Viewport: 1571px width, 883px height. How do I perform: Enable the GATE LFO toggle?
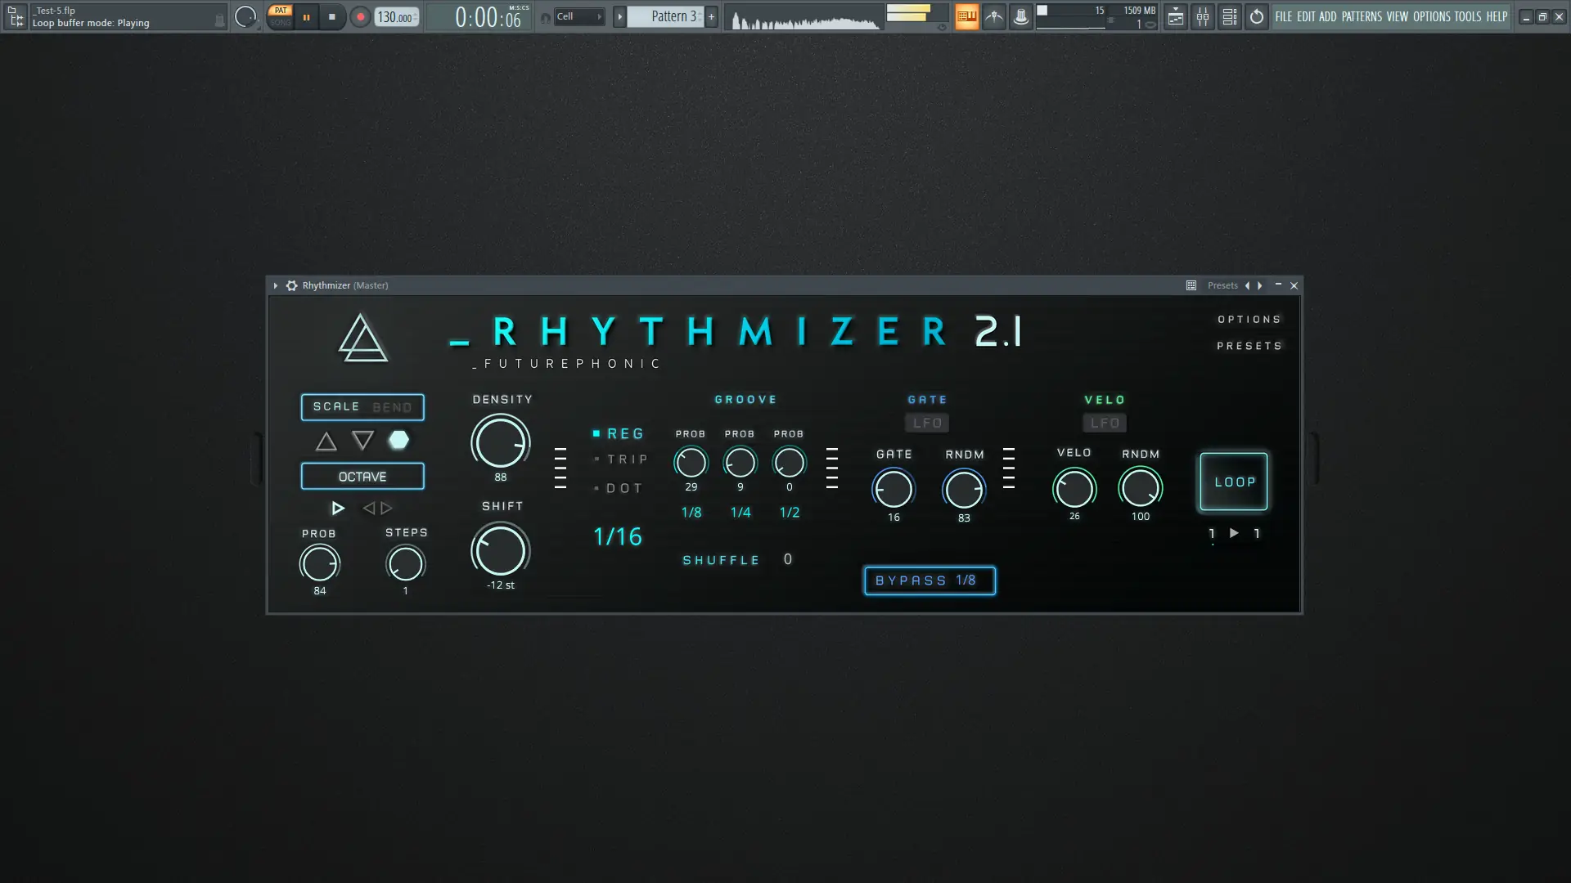(927, 423)
